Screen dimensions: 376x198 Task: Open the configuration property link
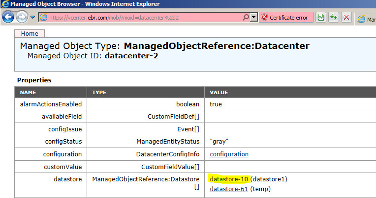pyautogui.click(x=229, y=154)
